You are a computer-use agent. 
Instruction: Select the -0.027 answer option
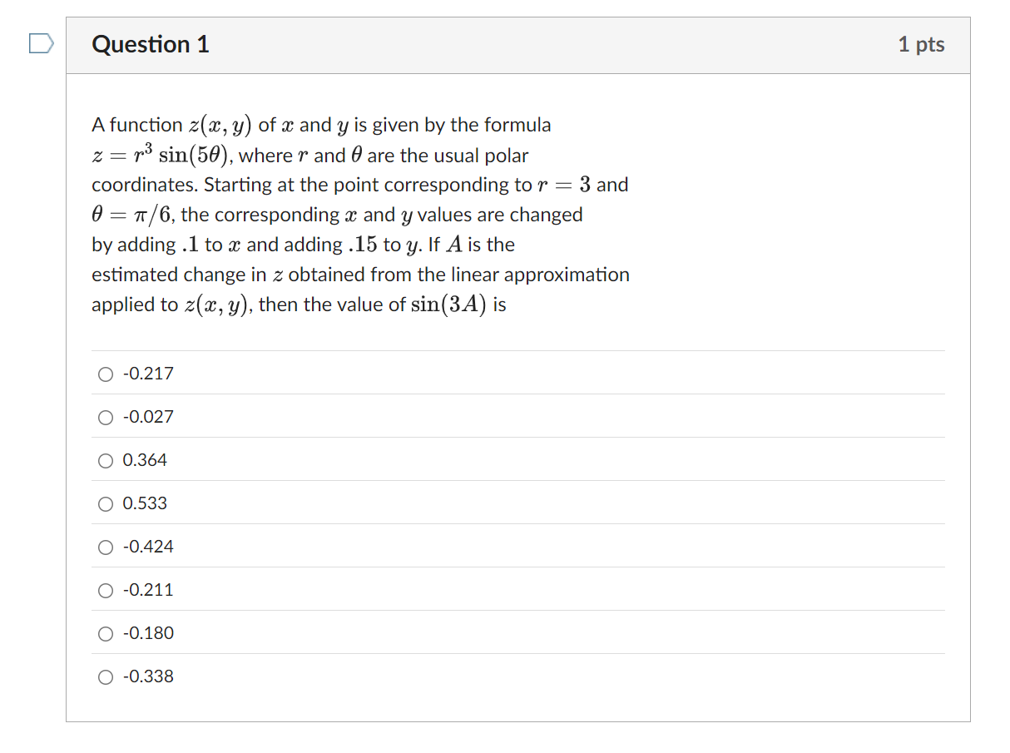coord(106,418)
